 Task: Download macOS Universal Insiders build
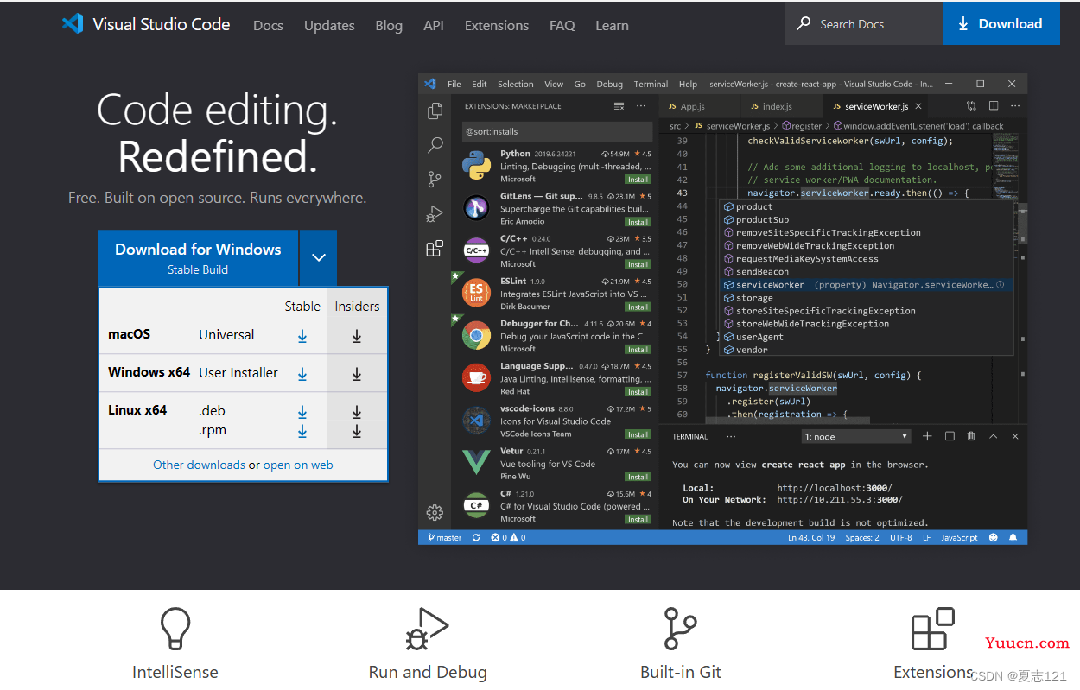pos(357,336)
